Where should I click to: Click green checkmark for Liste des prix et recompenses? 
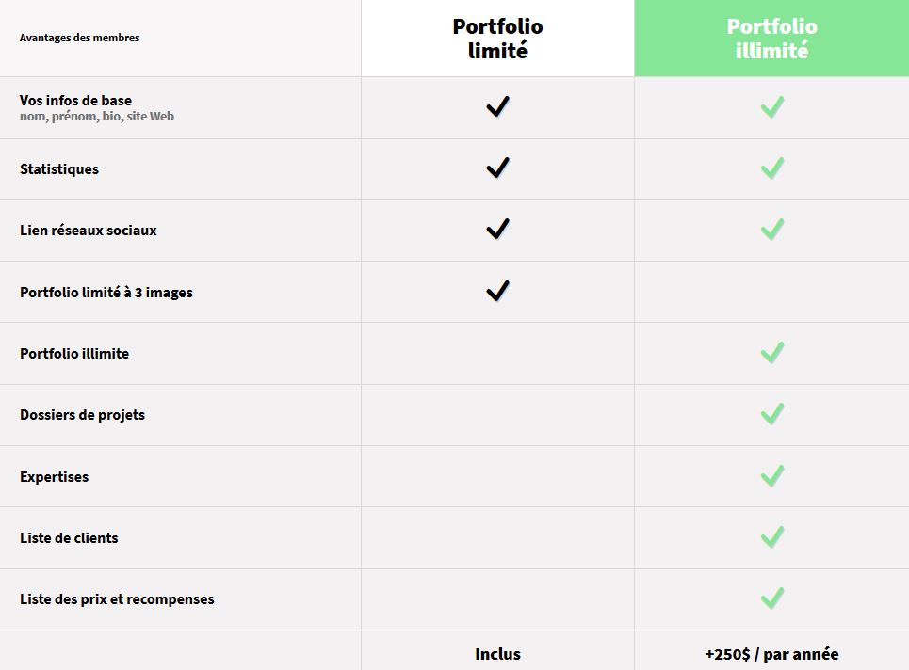click(x=772, y=598)
